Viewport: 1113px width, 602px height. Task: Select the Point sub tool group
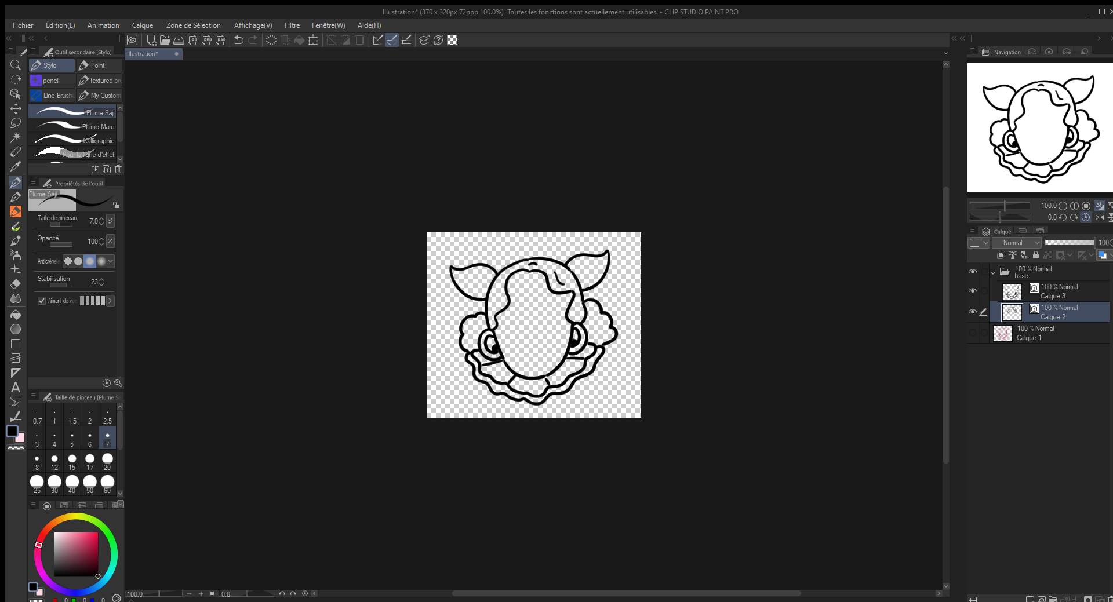[100, 65]
